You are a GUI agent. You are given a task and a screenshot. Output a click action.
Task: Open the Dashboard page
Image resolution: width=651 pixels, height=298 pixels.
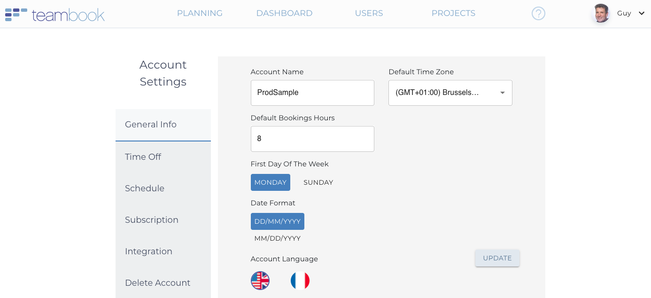pyautogui.click(x=284, y=14)
